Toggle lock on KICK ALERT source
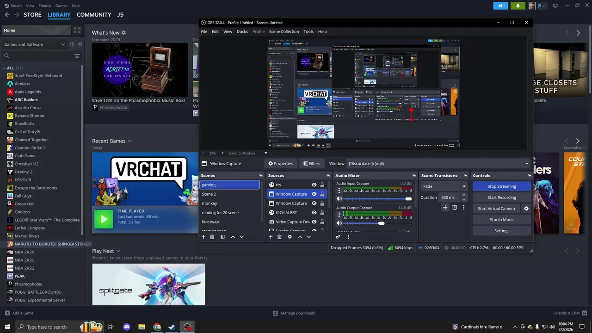 [x=322, y=213]
